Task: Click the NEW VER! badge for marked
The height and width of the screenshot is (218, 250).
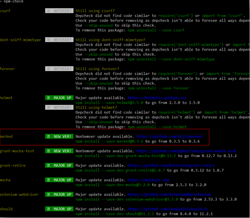Action: pyautogui.click(x=59, y=137)
